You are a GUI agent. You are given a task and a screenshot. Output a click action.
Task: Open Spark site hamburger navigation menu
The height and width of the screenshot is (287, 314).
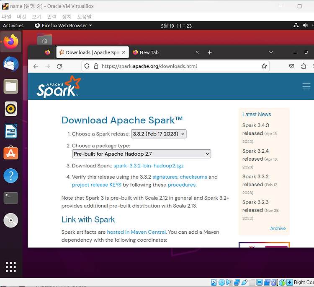click(306, 86)
